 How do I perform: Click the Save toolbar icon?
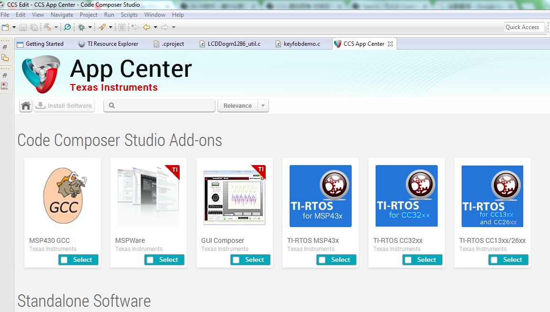23,27
